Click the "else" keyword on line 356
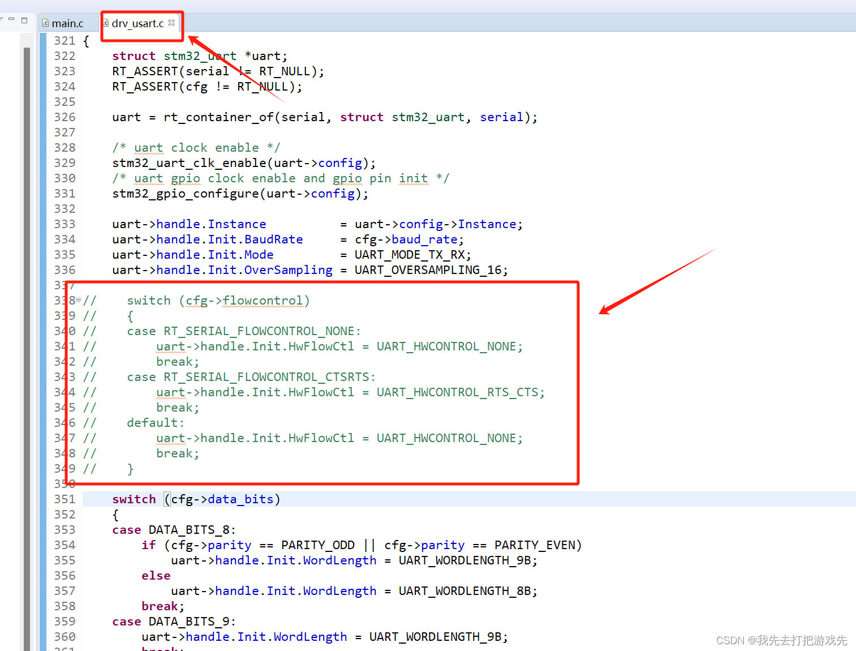Image resolution: width=856 pixels, height=651 pixels. pyautogui.click(x=156, y=576)
